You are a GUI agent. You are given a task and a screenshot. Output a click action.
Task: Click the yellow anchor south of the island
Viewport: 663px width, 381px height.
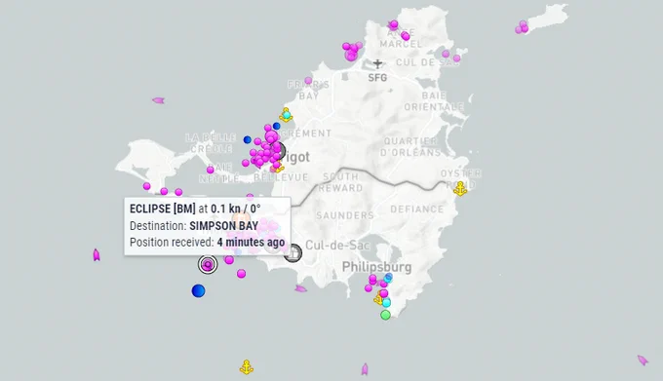pyautogui.click(x=246, y=367)
